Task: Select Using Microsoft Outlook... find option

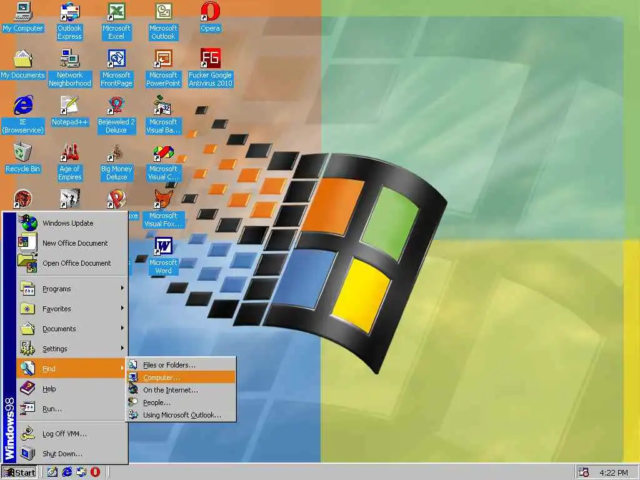Action: 181,415
